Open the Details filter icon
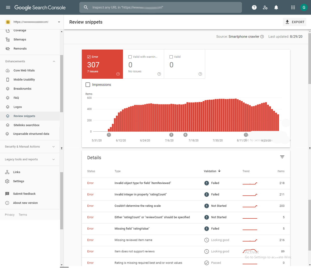Viewport: 311px width, 268px height. [282, 157]
